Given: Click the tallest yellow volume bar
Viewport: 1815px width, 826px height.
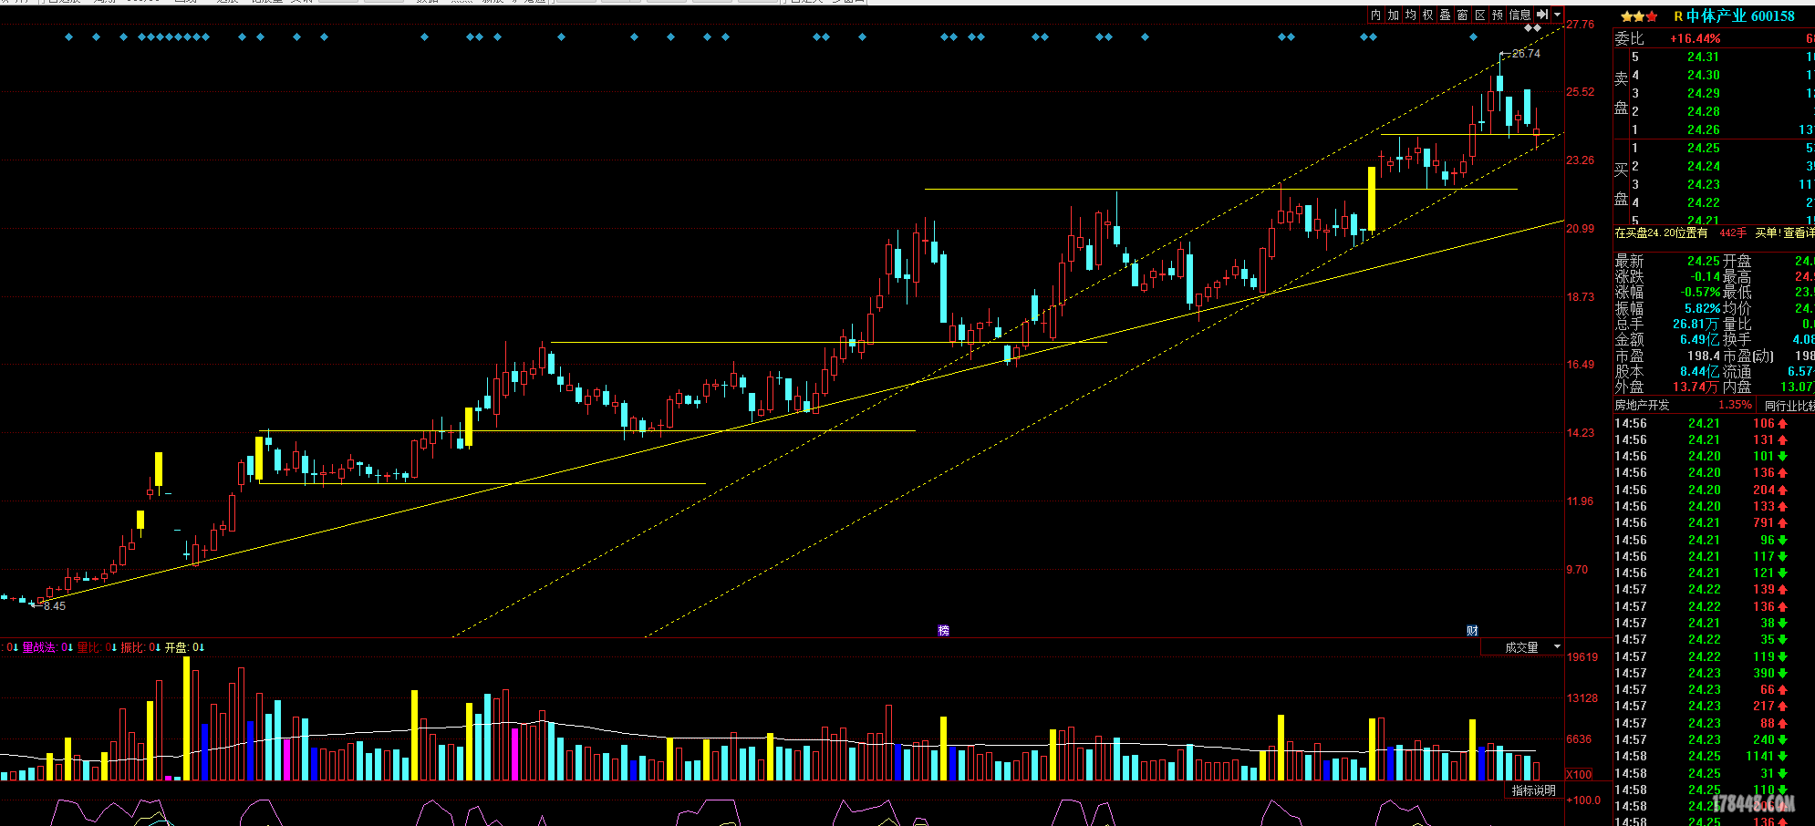Looking at the screenshot, I should tap(187, 718).
